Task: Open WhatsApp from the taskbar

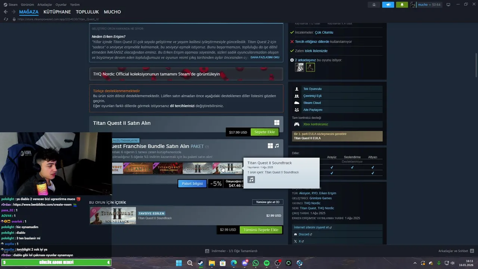Action: tap(255, 263)
